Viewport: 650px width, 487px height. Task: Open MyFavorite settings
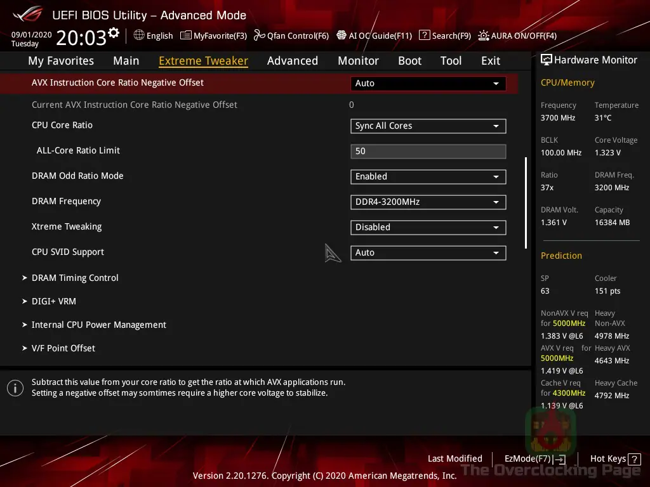point(213,36)
